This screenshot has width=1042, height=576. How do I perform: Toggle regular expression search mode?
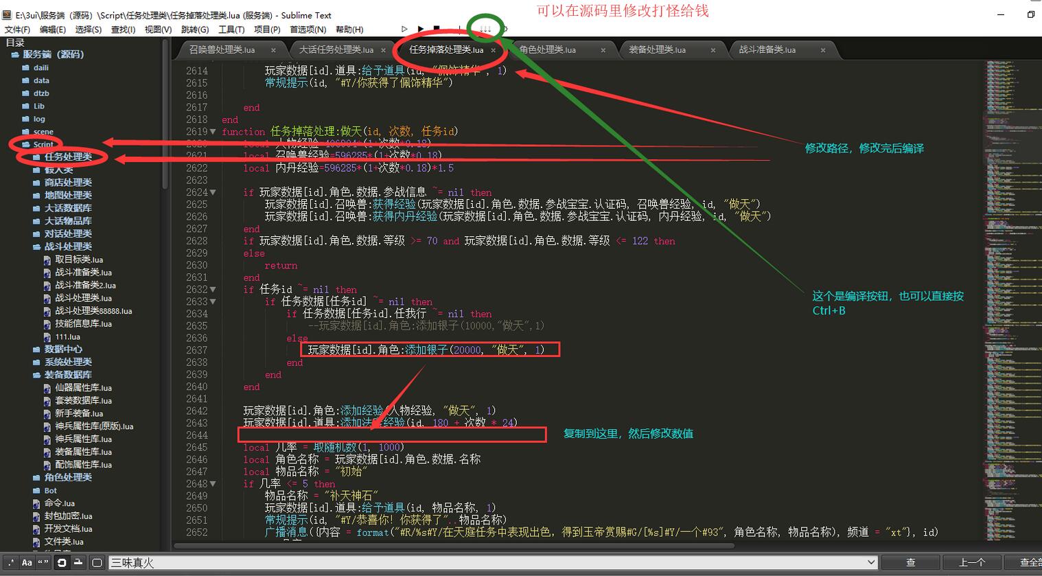pyautogui.click(x=10, y=562)
